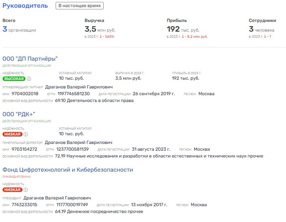Click ДЕЙСТВУЮЩАЯ ОРГАНИЗАЦИЯ status under РДК+

click(27, 121)
